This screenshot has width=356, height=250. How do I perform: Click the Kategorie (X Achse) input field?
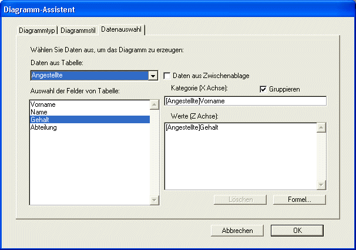coord(244,101)
